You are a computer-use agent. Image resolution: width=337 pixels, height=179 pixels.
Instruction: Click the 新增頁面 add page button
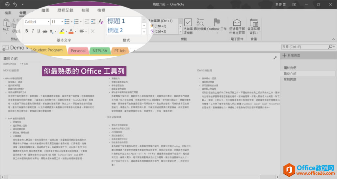coord(291,55)
